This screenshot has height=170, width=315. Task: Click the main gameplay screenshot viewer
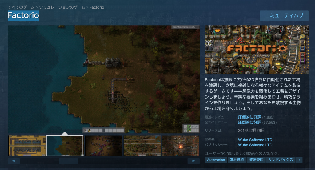[104, 79]
